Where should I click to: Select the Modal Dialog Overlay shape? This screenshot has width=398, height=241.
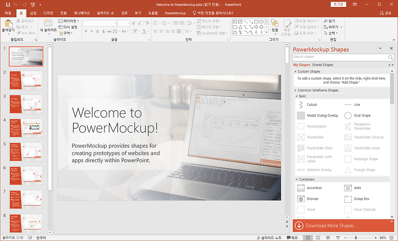[317, 115]
